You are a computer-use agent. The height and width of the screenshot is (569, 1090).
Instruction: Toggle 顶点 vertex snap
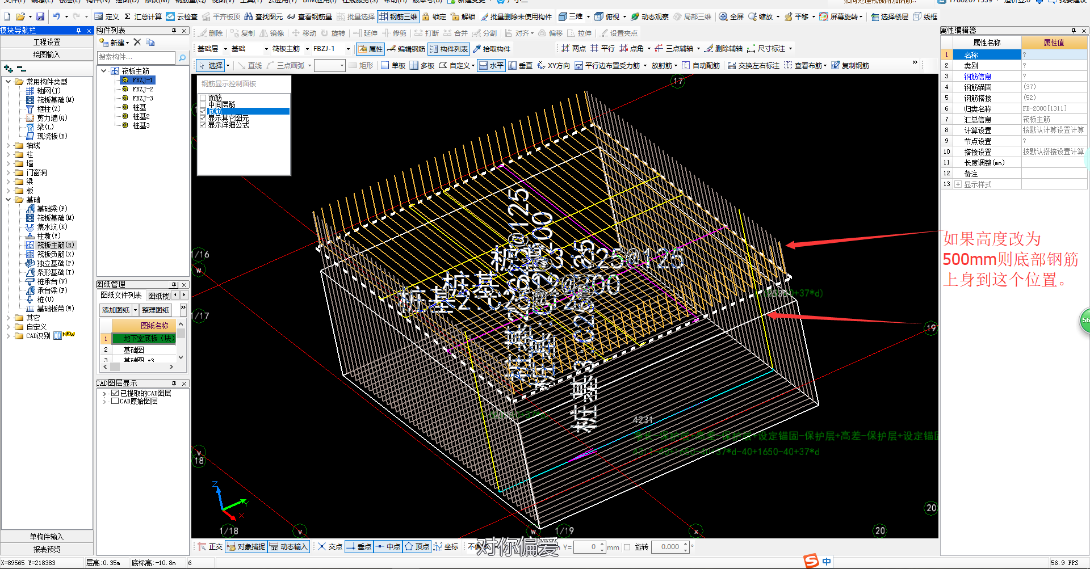(x=417, y=547)
